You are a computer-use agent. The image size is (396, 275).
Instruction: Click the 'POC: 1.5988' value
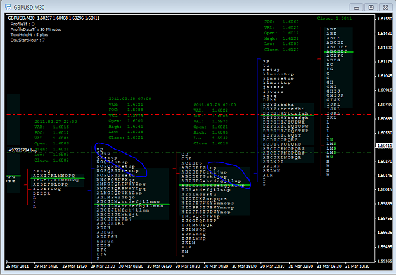pos(126,110)
